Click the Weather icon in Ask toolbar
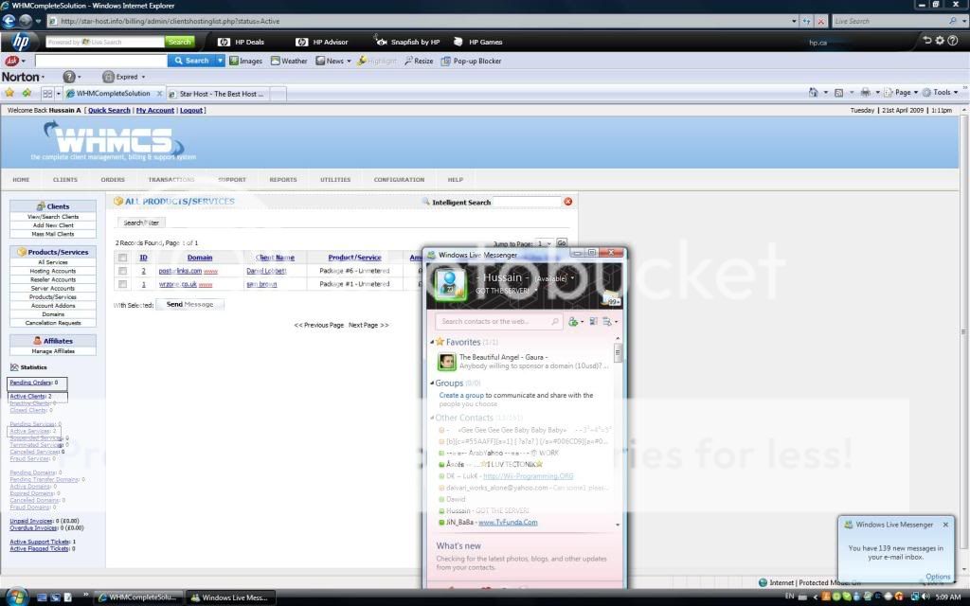 [276, 61]
